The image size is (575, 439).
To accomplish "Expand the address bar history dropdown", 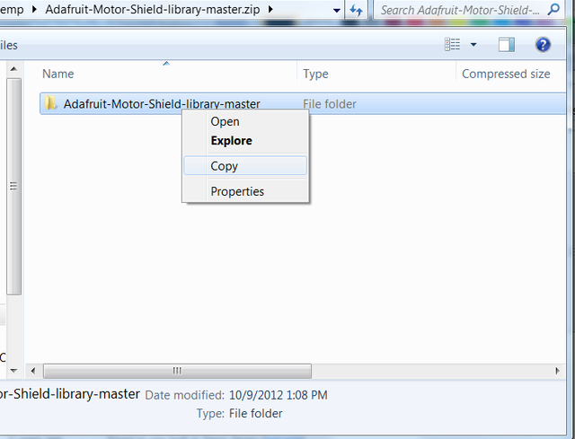I will [336, 10].
